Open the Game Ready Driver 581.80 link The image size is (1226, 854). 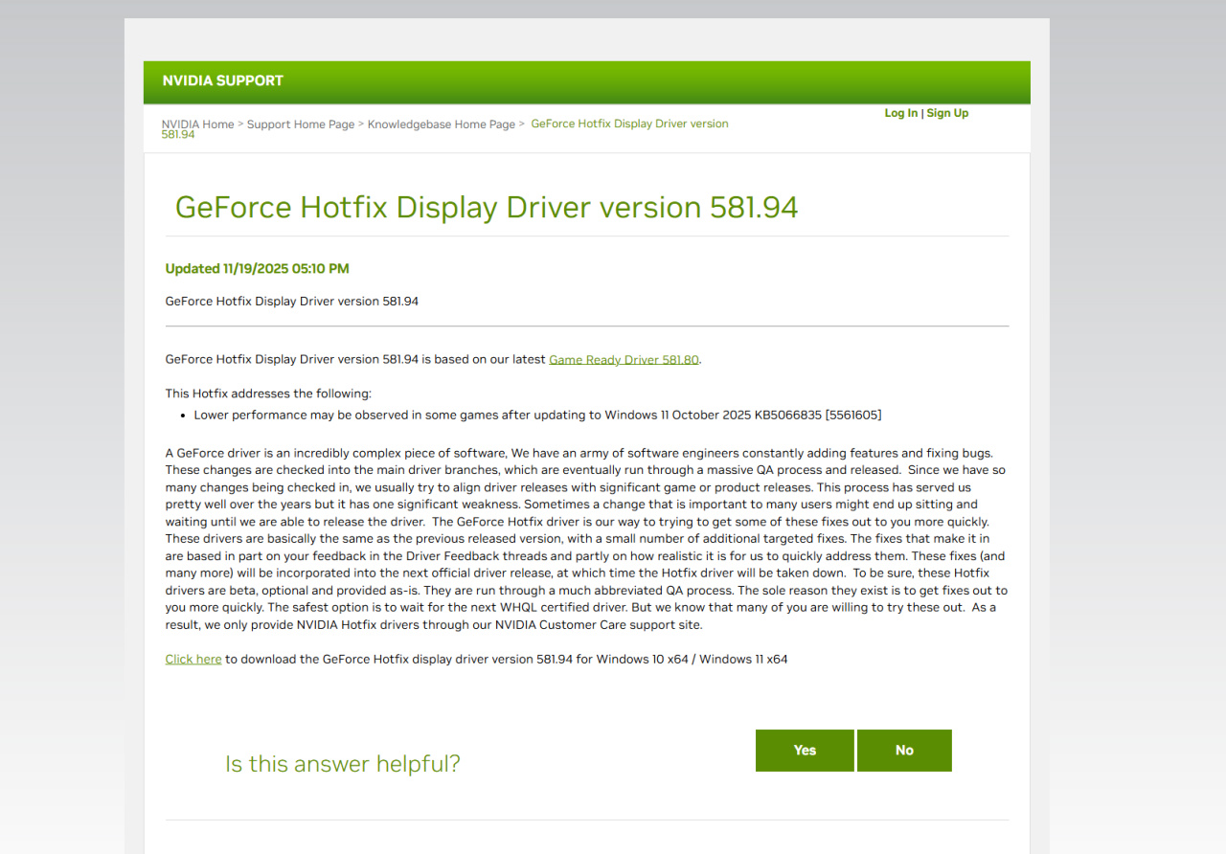624,360
